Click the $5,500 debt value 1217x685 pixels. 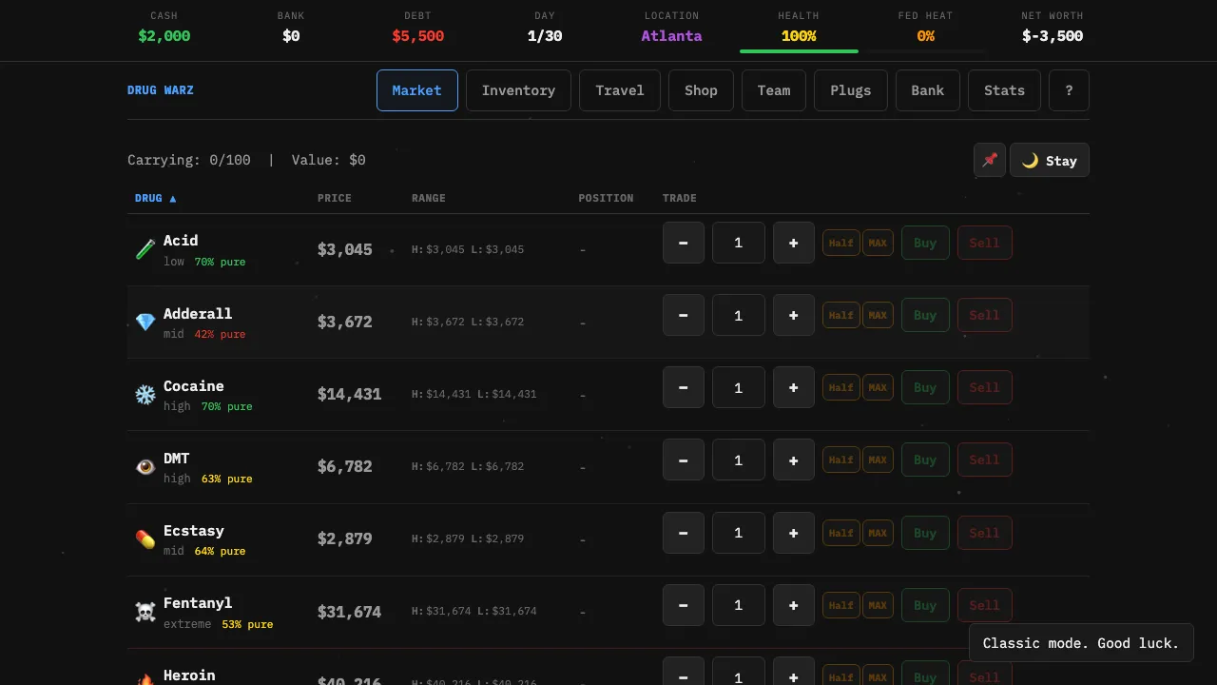(x=418, y=36)
